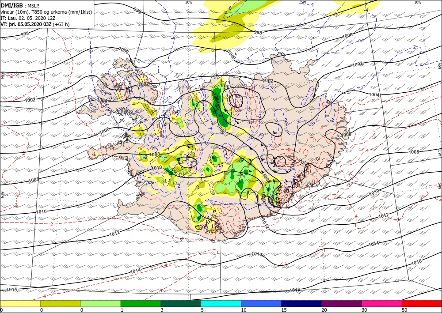442x313 pixels.
Task: Pick the cyan legend swatch
Action: (x=221, y=303)
